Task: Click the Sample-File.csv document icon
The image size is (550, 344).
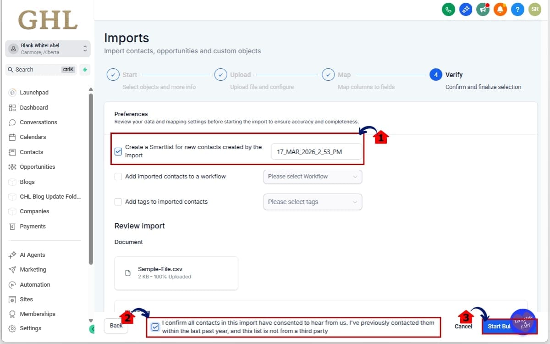Action: [x=128, y=273]
